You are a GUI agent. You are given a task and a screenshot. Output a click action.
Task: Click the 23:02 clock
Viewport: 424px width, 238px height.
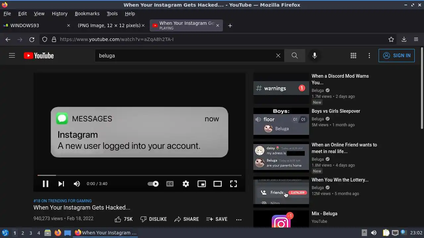coord(416,233)
